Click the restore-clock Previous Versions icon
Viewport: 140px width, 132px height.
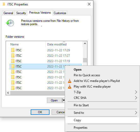click(x=10, y=23)
